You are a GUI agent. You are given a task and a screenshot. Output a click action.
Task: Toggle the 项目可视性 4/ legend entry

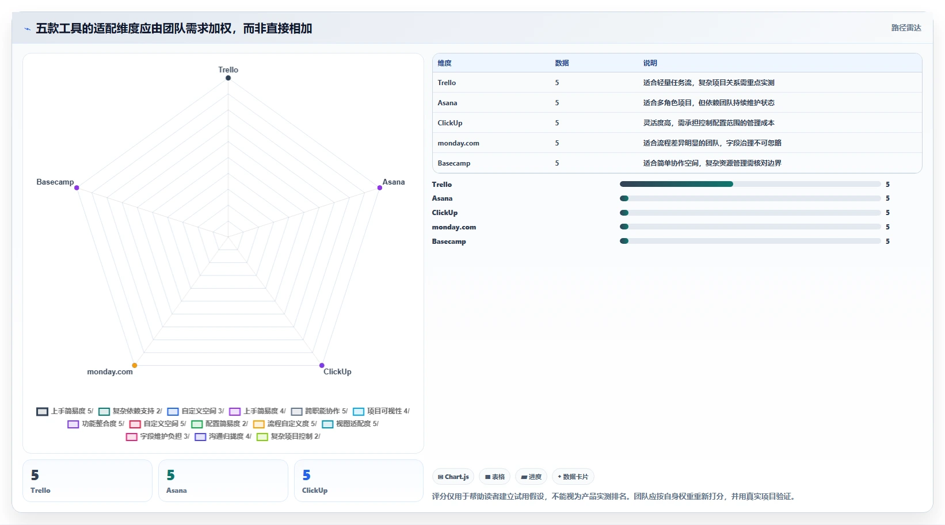[x=381, y=411]
